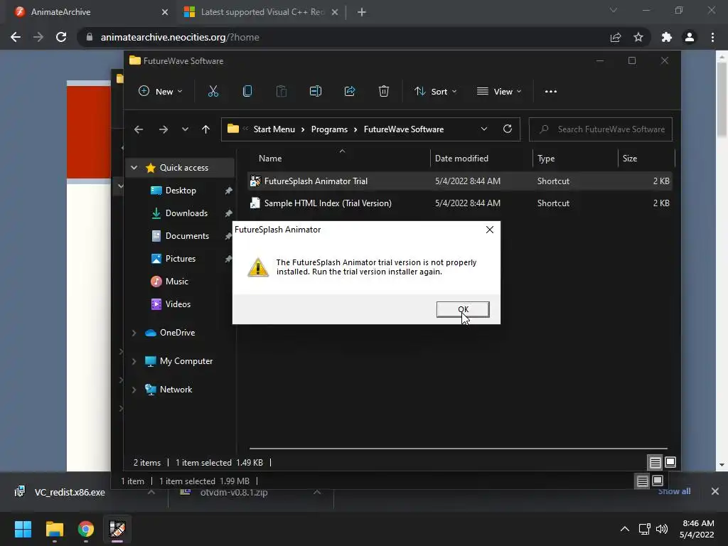Open Videos in Quick access
The image size is (728, 546).
pos(178,304)
